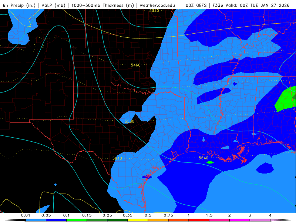Image resolution: width=296 pixels, height=222 pixels.
Task: Click the 0.5 legend value
Action: (148, 215)
